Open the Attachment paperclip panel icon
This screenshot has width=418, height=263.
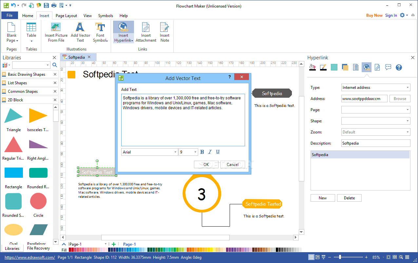tap(377, 68)
